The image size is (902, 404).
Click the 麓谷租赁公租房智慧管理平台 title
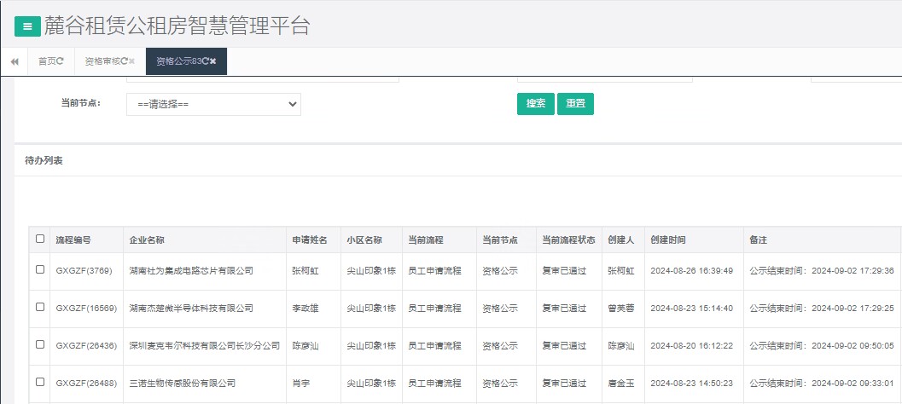pyautogui.click(x=177, y=26)
